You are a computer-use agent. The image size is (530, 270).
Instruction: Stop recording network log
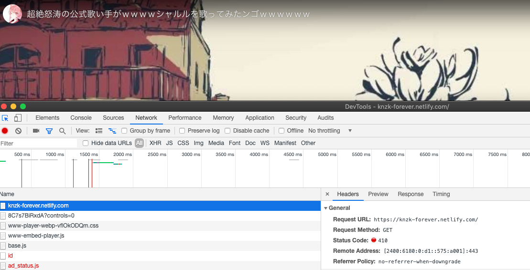coord(5,131)
